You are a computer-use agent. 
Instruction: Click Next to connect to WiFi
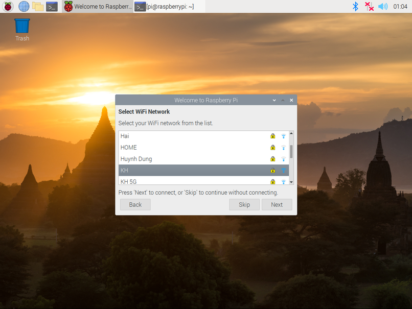(277, 204)
